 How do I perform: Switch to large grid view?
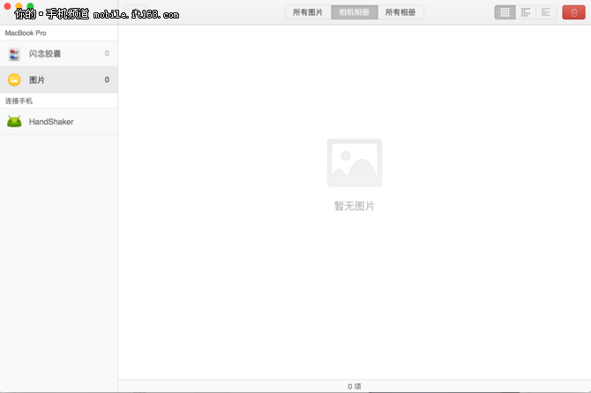pyautogui.click(x=505, y=12)
